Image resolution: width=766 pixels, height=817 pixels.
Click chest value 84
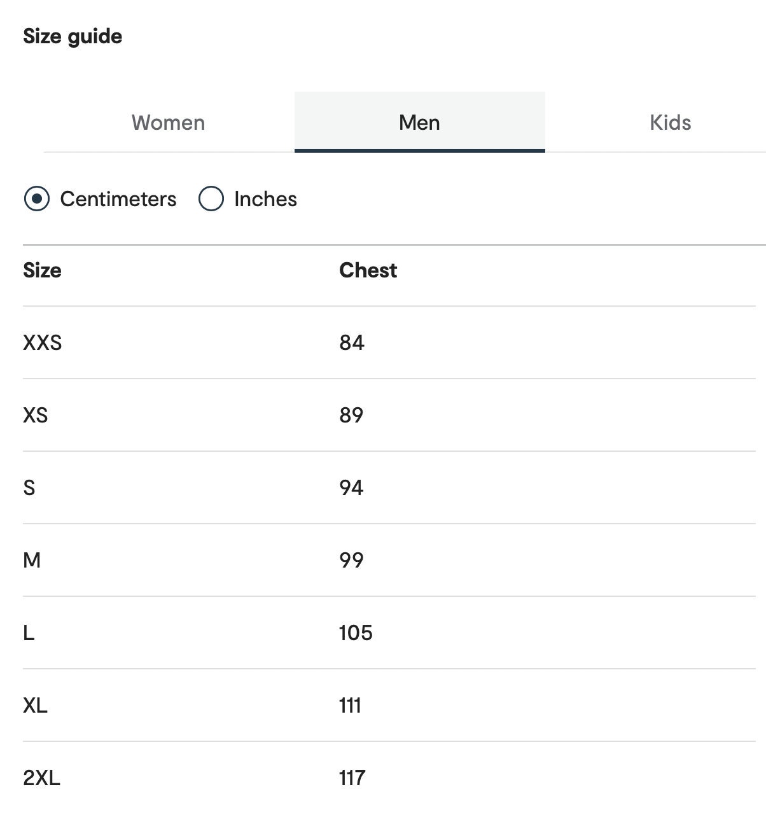click(352, 343)
